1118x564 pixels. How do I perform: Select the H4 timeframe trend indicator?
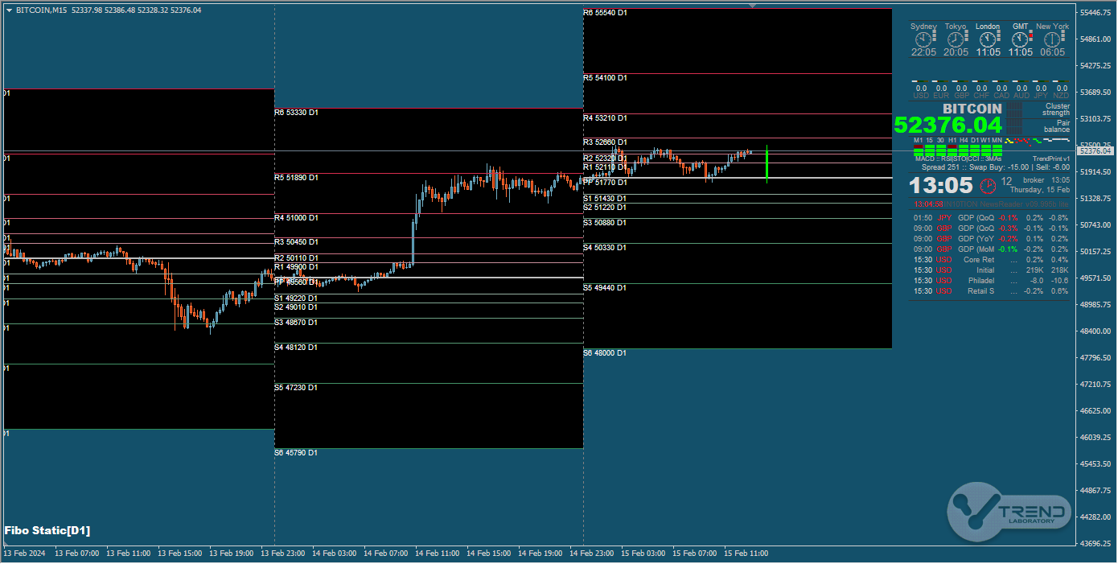click(x=964, y=146)
